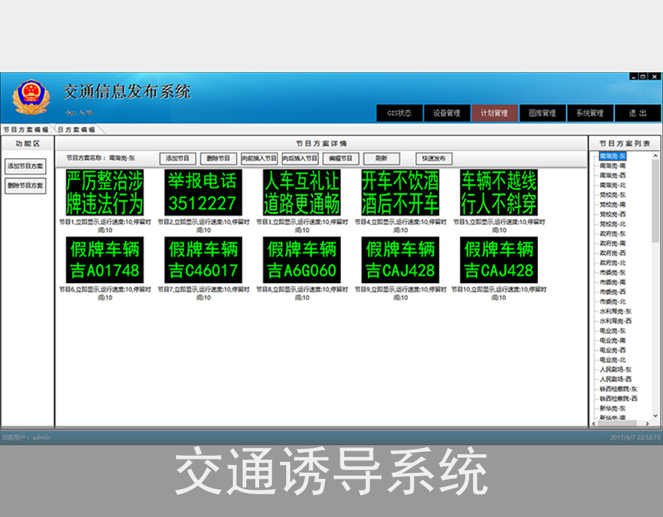Open the 设备管理 device management module
Image resolution: width=663 pixels, height=517 pixels.
coord(447,113)
